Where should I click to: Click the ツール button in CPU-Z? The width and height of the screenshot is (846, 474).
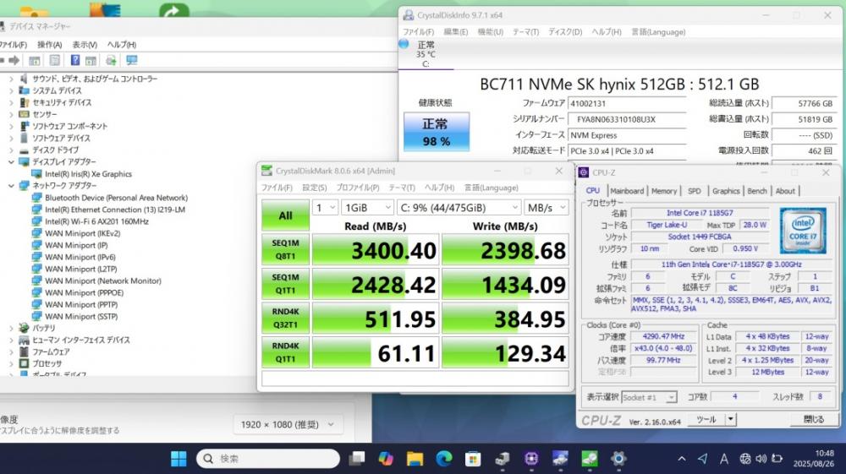706,419
